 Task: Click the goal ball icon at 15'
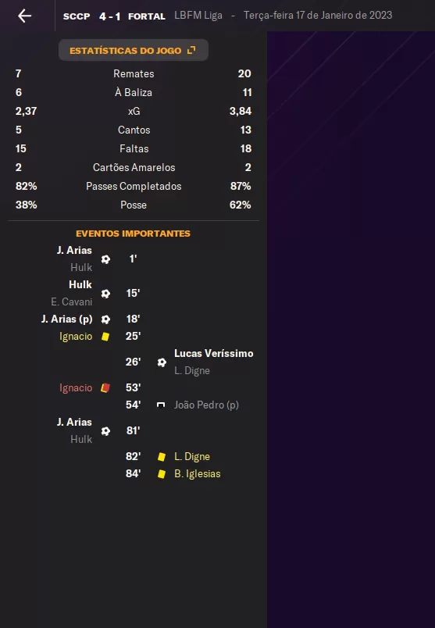coord(105,294)
